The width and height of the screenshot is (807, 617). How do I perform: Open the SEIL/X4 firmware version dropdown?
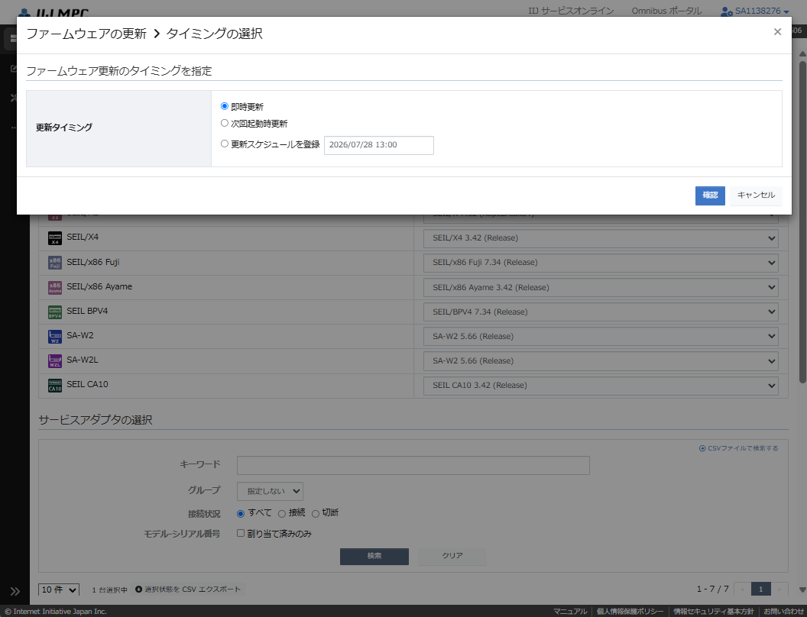click(x=601, y=238)
